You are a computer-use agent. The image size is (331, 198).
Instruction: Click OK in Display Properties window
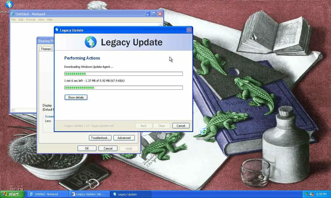tap(87, 148)
